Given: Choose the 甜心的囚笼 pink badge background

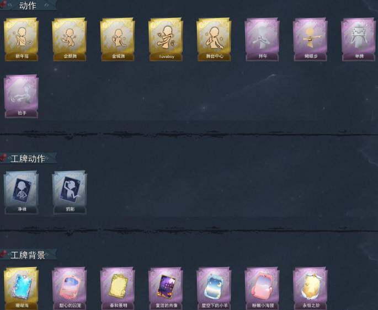Looking at the screenshot, I should point(70,288).
